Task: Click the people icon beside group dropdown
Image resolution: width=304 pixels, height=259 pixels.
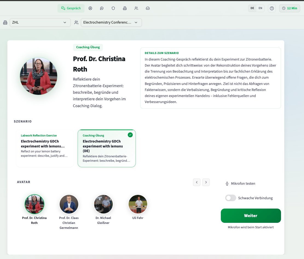Action: 76,22
